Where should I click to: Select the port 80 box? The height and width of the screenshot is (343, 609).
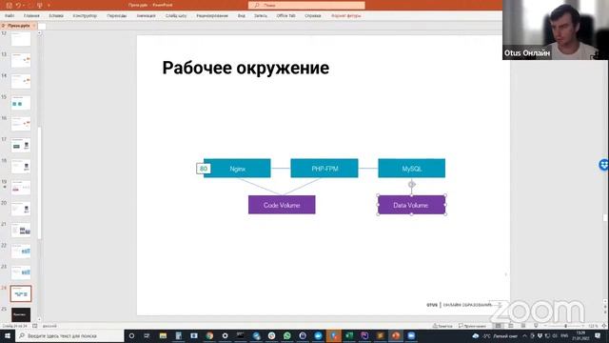pos(203,169)
